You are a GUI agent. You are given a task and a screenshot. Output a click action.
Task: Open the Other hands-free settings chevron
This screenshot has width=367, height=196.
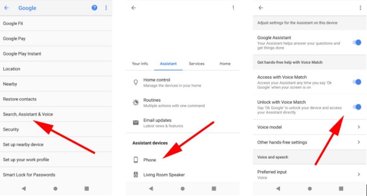pos(359,142)
